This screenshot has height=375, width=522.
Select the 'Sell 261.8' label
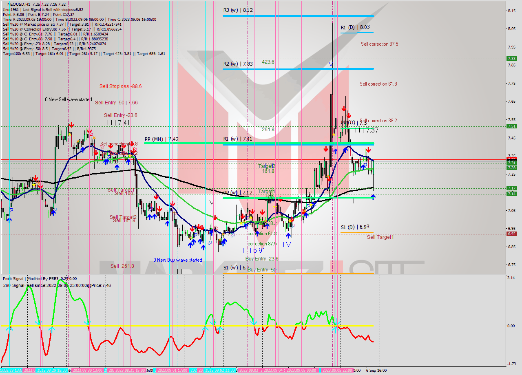pos(122,266)
